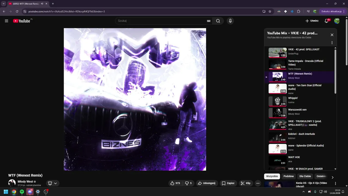Image resolution: width=348 pixels, height=196 pixels.
Task: Open the YouTube notifications bell
Action: tap(327, 21)
